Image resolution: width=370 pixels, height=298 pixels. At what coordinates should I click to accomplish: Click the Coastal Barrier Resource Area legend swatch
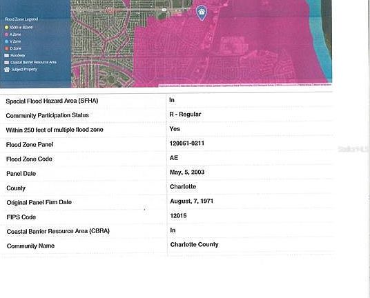pyautogui.click(x=7, y=62)
